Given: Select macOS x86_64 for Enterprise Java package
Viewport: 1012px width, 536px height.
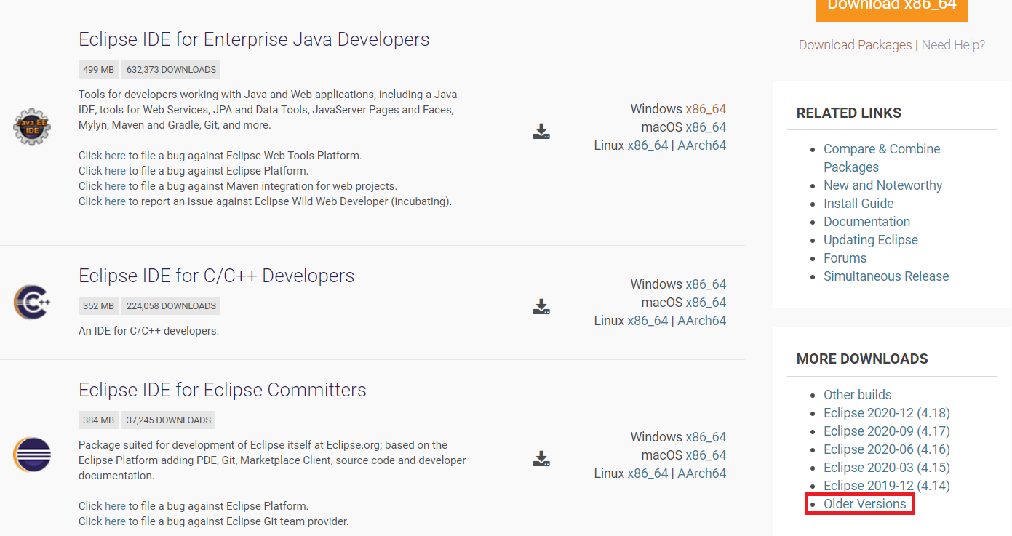Looking at the screenshot, I should [x=706, y=127].
